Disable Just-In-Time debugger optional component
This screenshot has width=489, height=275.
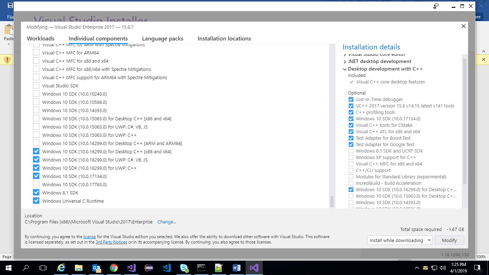(351, 100)
